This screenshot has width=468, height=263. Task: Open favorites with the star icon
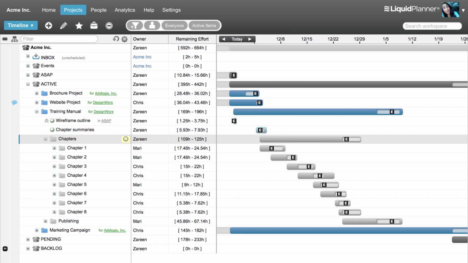[x=79, y=26]
